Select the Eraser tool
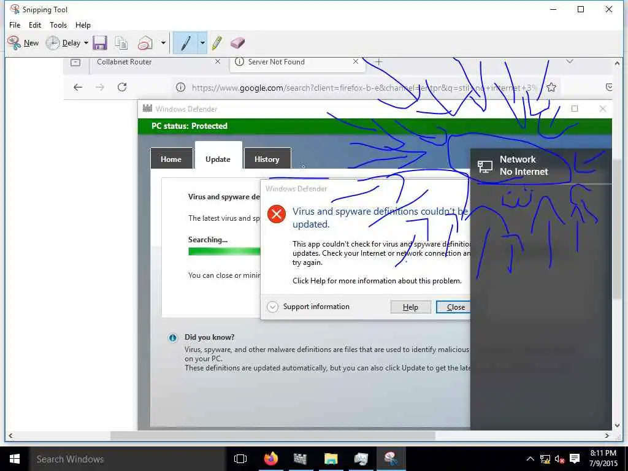 coord(237,43)
